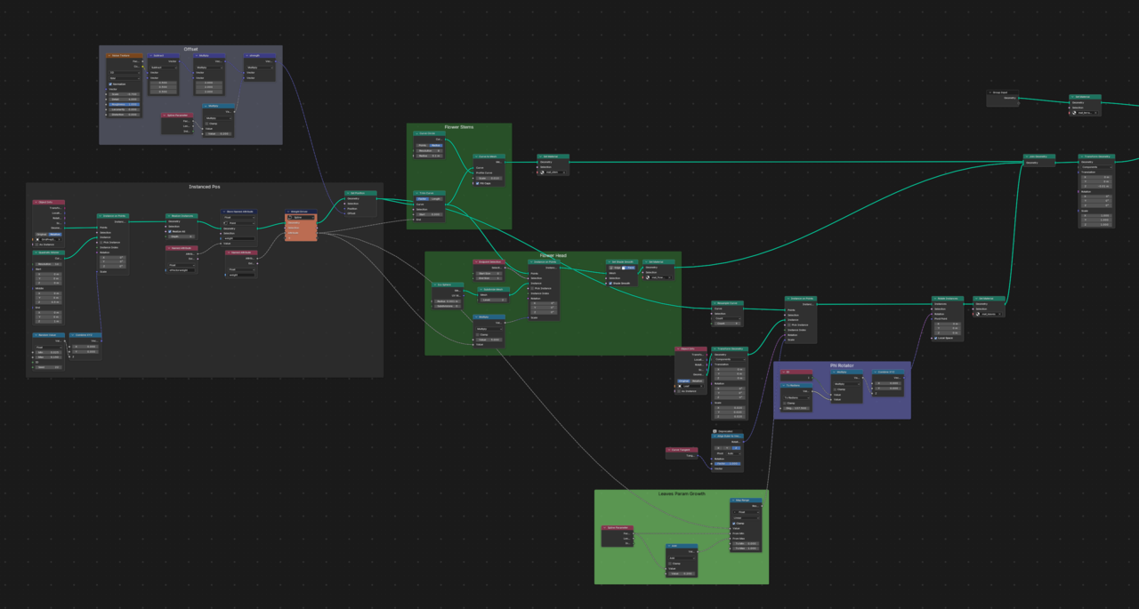Open the Count mode dropdown in Resample Curve
The width and height of the screenshot is (1139, 609).
pyautogui.click(x=728, y=318)
